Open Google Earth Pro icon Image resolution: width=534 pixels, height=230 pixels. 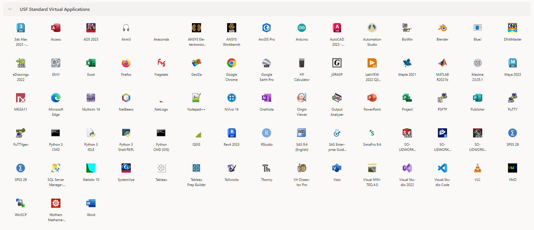pyautogui.click(x=267, y=63)
